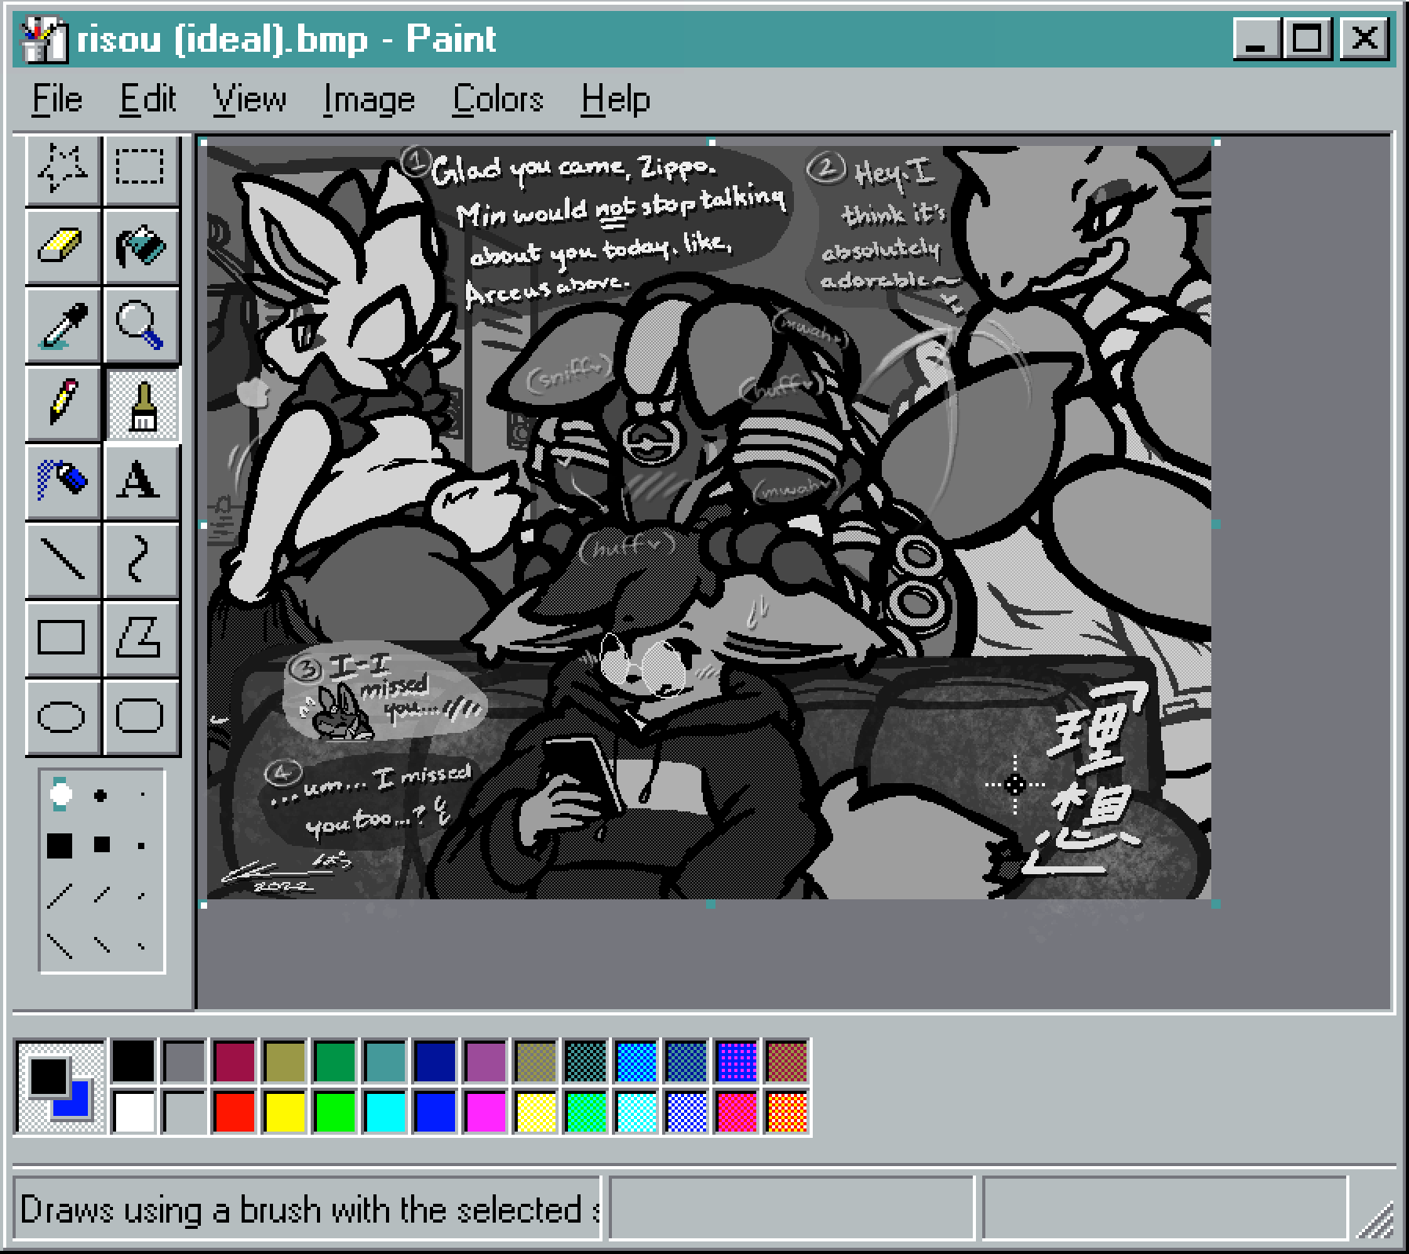Select the medium square brush shape
The width and height of the screenshot is (1409, 1254).
pyautogui.click(x=101, y=845)
